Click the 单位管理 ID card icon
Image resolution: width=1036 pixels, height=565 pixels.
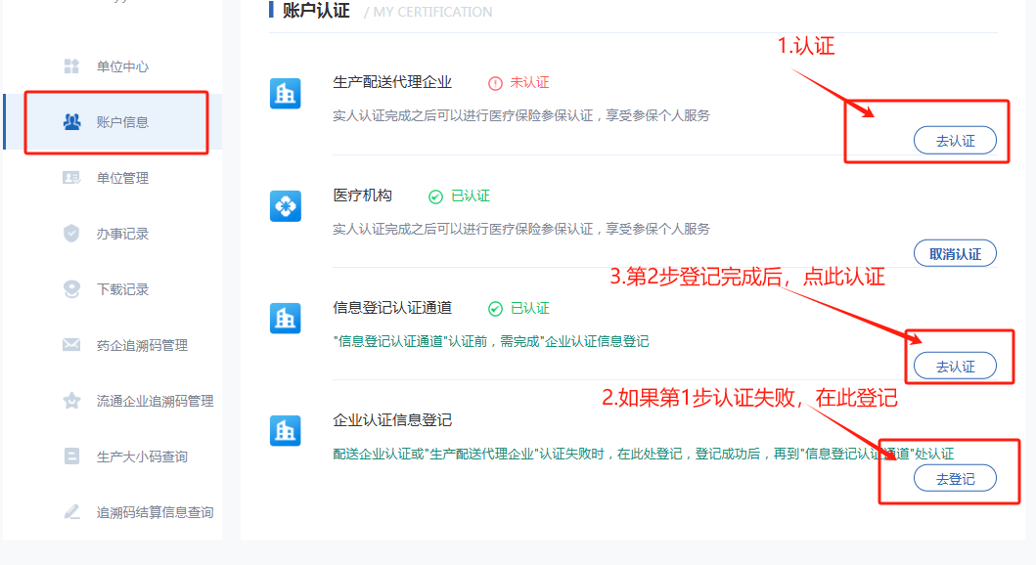(x=71, y=178)
